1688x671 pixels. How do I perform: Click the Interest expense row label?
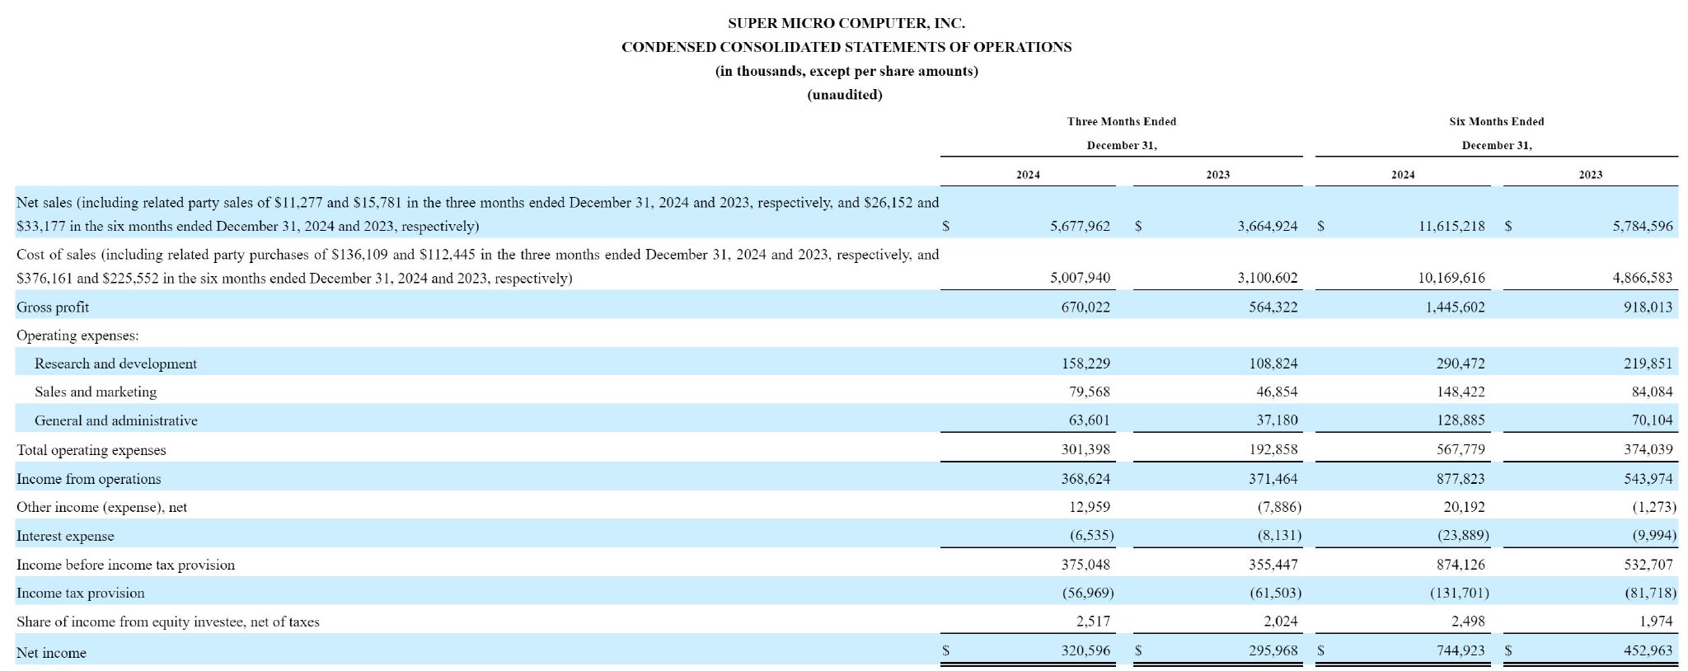pyautogui.click(x=65, y=537)
